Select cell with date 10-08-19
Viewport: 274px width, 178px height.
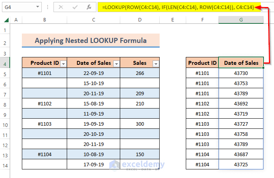tap(94, 154)
